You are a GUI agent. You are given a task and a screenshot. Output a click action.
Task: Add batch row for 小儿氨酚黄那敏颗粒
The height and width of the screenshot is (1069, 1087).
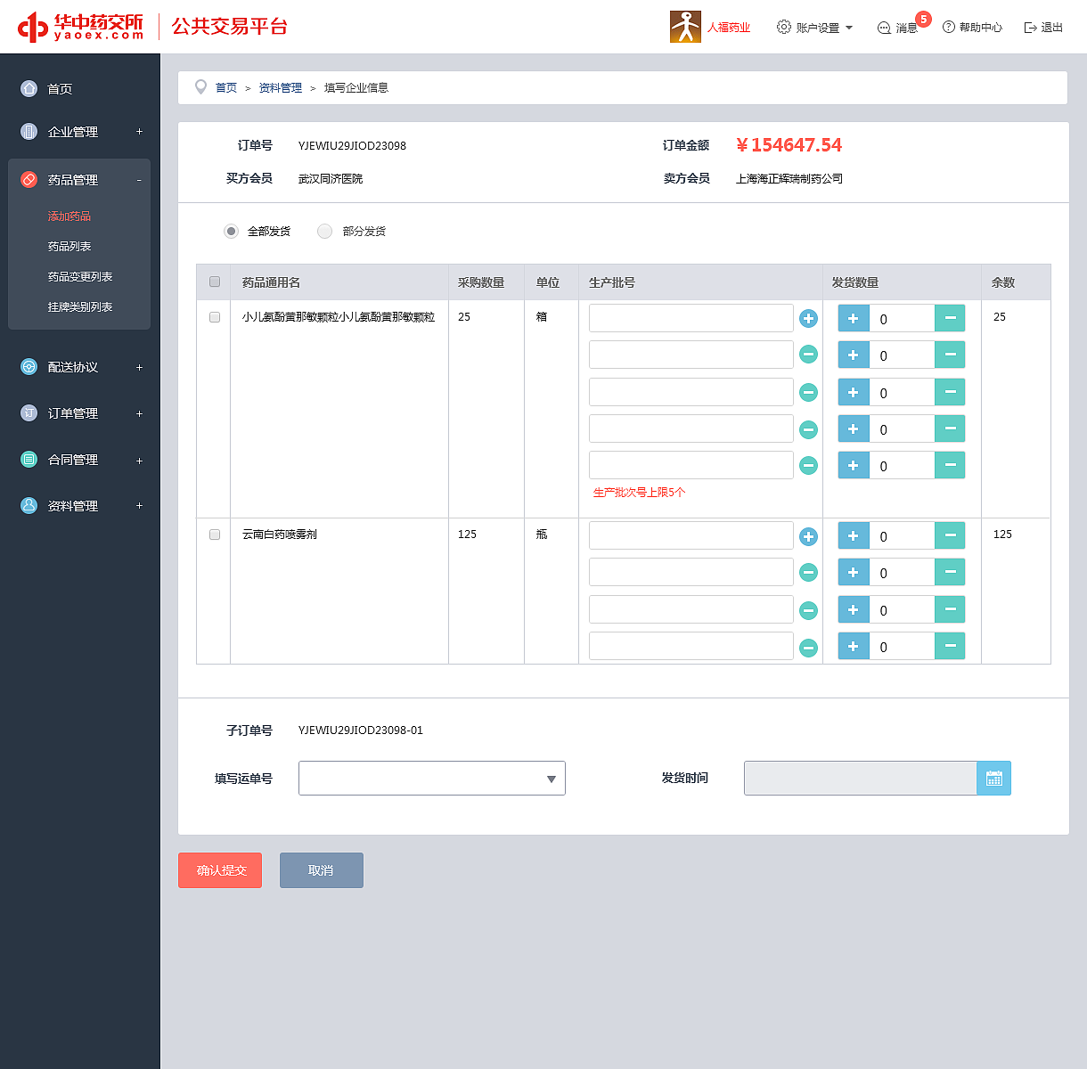coord(808,318)
